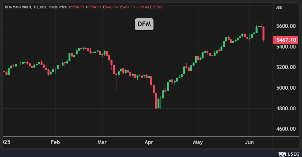Select the Mar marker on time axis

102,142
